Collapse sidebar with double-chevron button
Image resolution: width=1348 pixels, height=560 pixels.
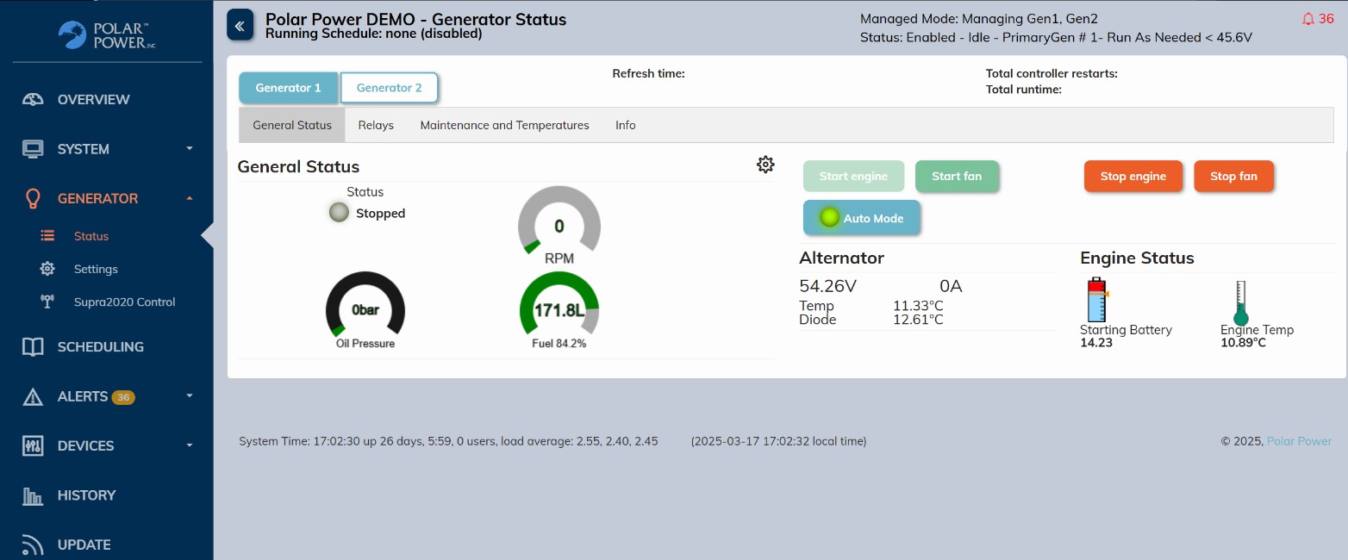(x=240, y=26)
